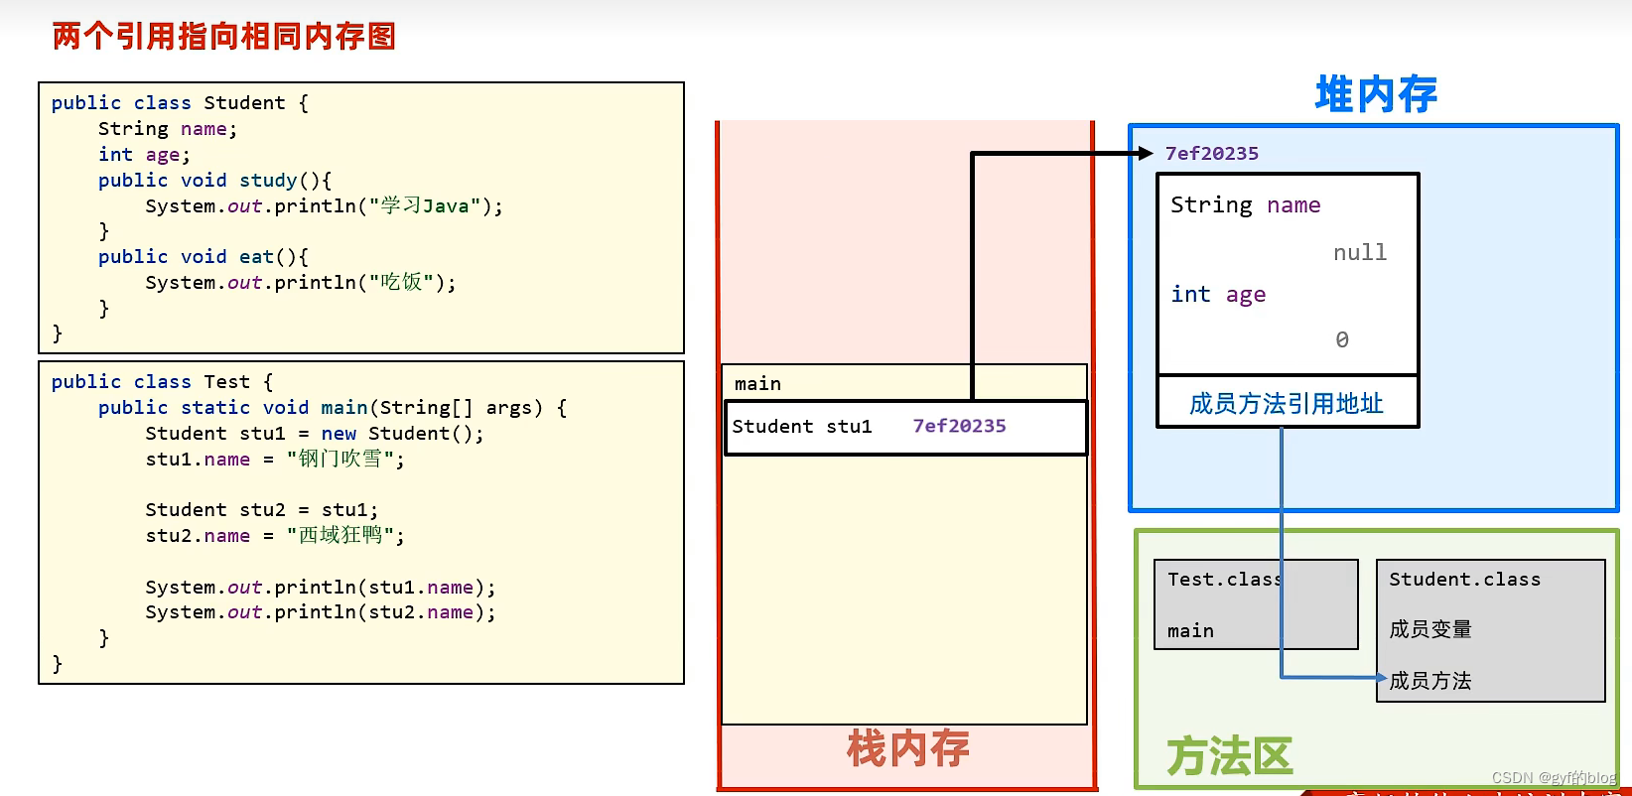This screenshot has height=796, width=1632.
Task: Click the println("学习Java") statement
Action: tap(324, 206)
